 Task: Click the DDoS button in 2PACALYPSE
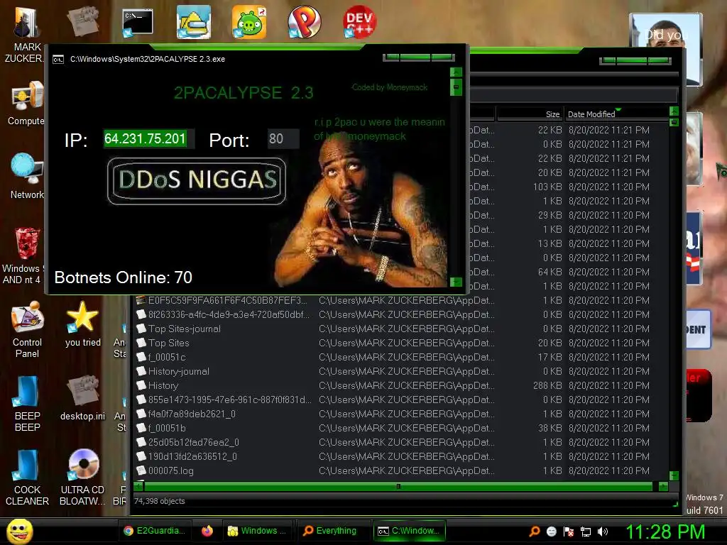point(197,181)
